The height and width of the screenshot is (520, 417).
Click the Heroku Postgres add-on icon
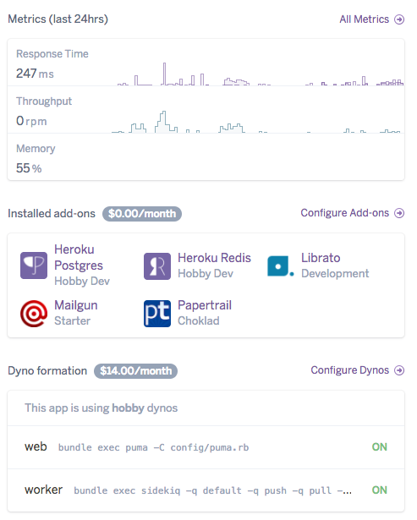34,265
